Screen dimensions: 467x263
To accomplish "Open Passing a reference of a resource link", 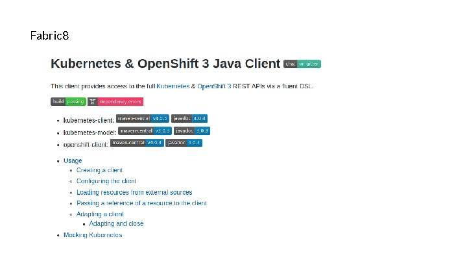I will coord(141,203).
